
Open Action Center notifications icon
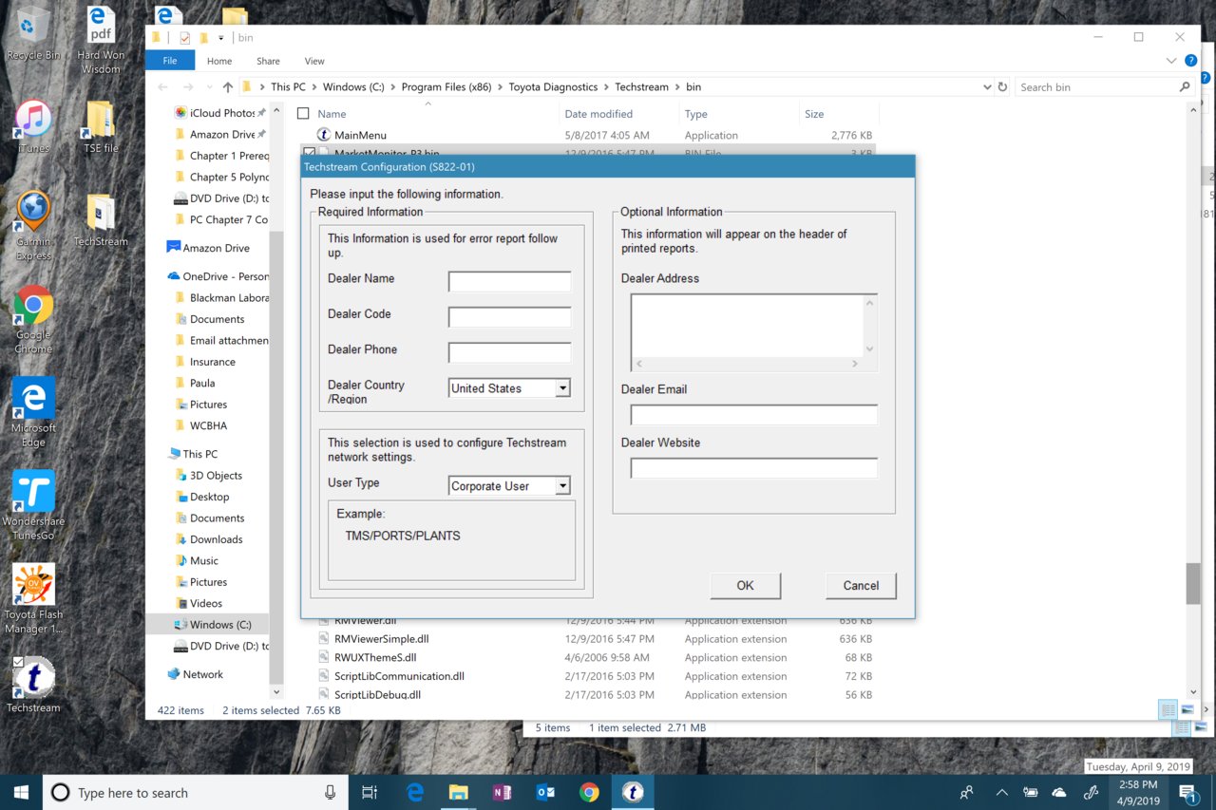[x=1188, y=792]
